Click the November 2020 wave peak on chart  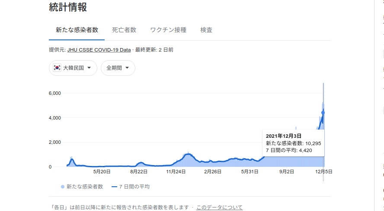[x=188, y=154]
